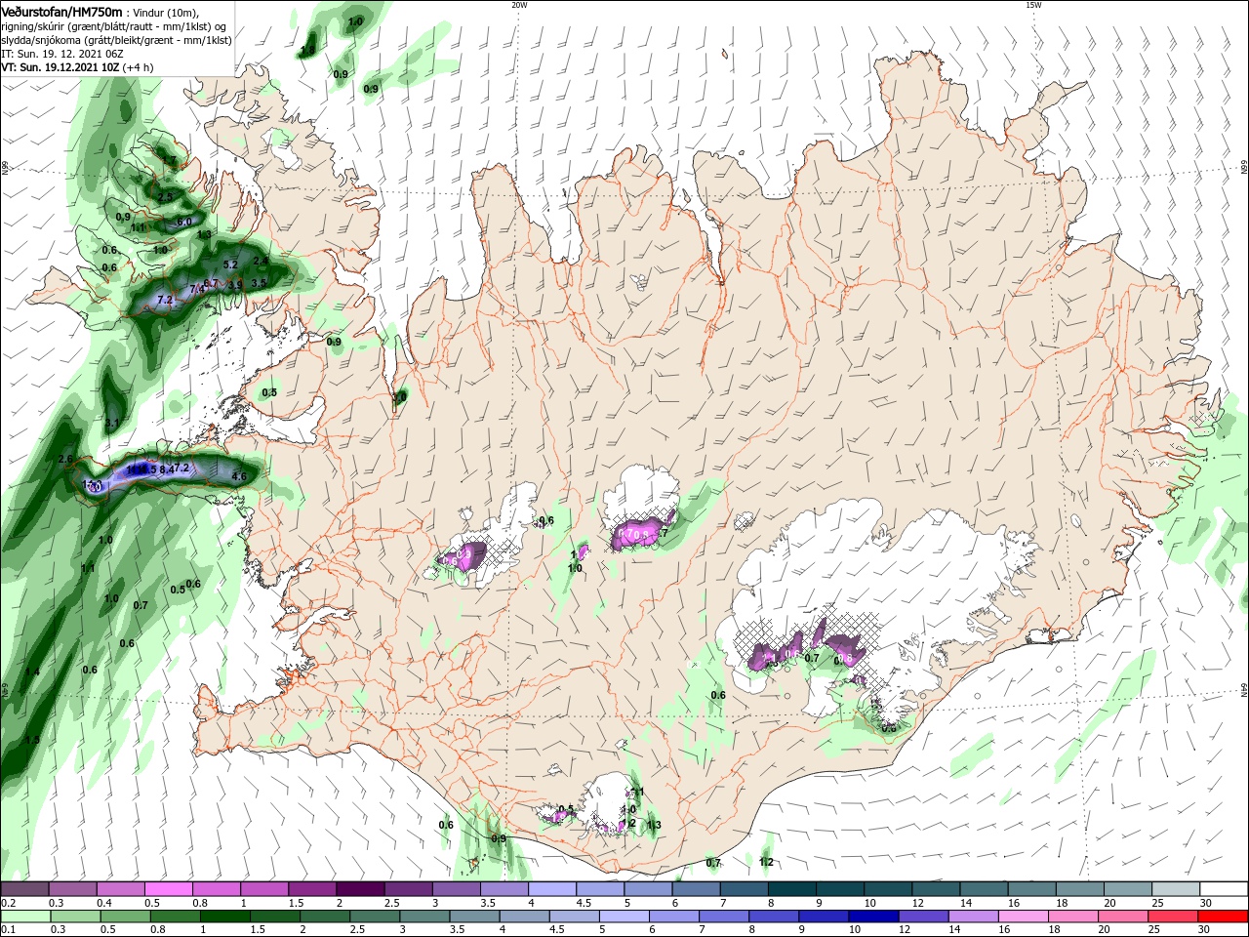Screen dimensions: 1249x937
Task: Click the '1.7' precipitation value in the Westfjords
Action: tap(169, 160)
